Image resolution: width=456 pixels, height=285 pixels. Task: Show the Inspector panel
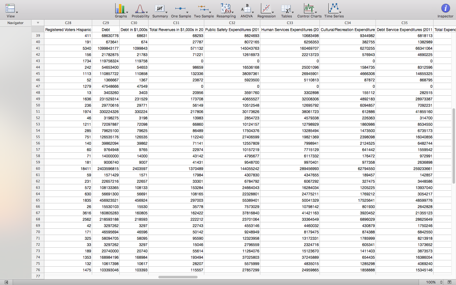[x=446, y=9]
